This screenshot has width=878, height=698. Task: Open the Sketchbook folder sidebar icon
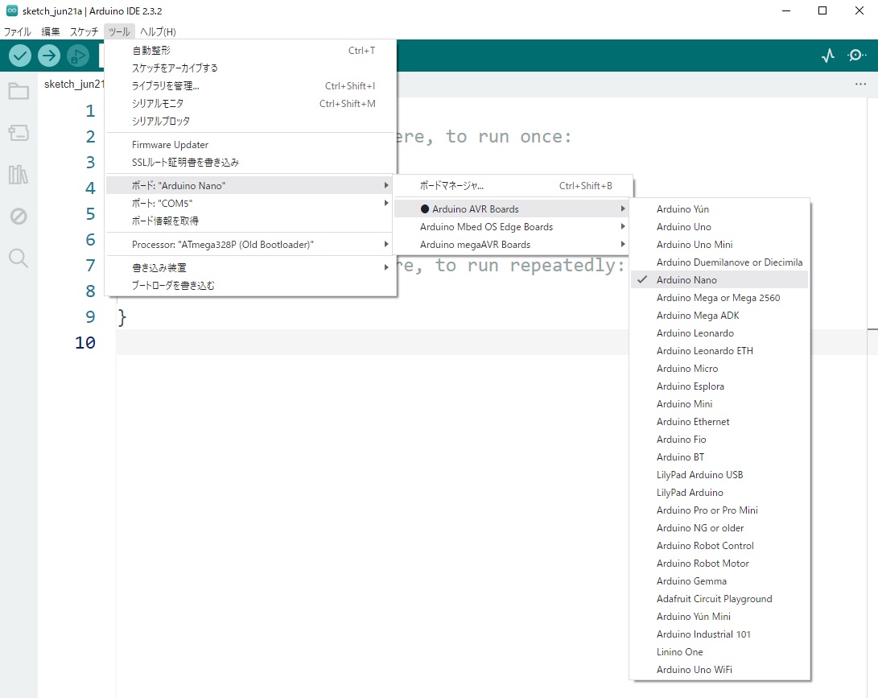coord(19,91)
